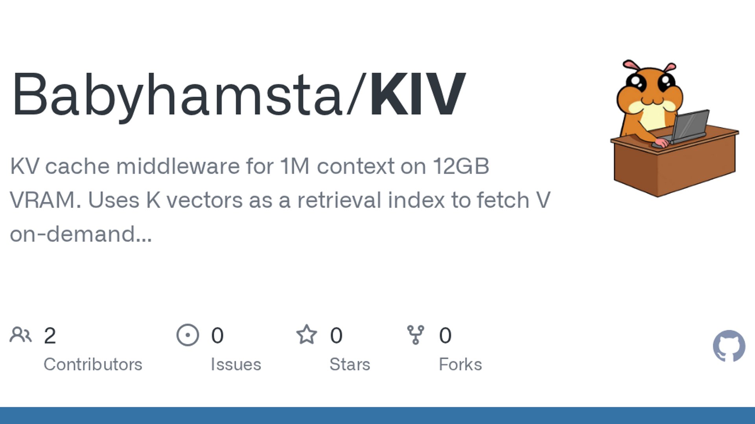Click the fork branch icon

coord(416,335)
